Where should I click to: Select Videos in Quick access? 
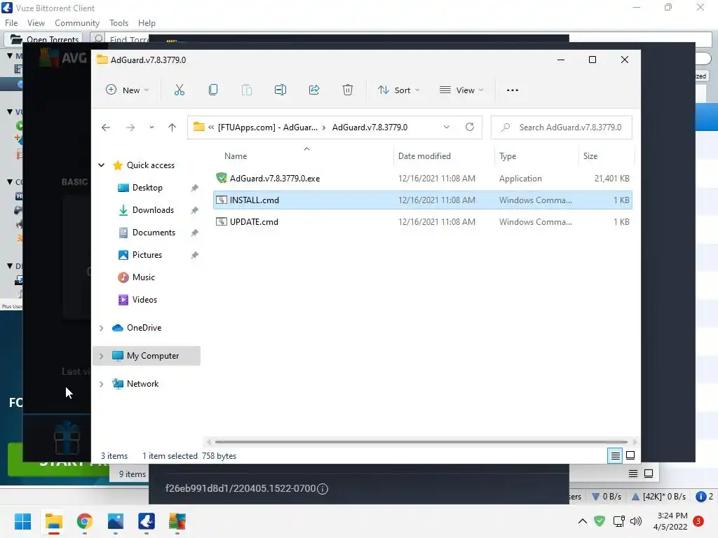(144, 300)
